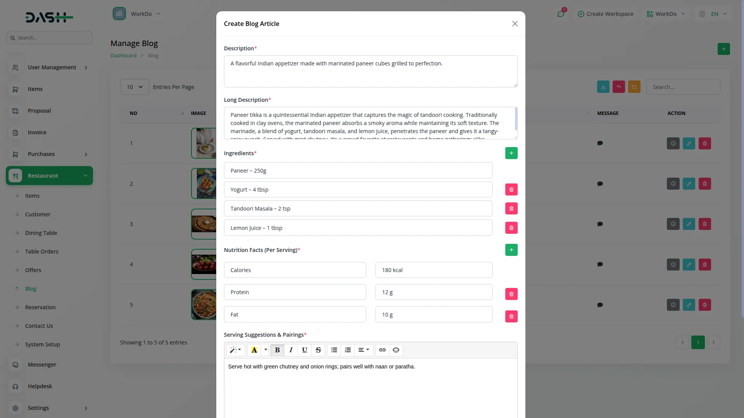This screenshot has width=744, height=418.
Task: Toggle bold formatting in the editor
Action: click(277, 350)
